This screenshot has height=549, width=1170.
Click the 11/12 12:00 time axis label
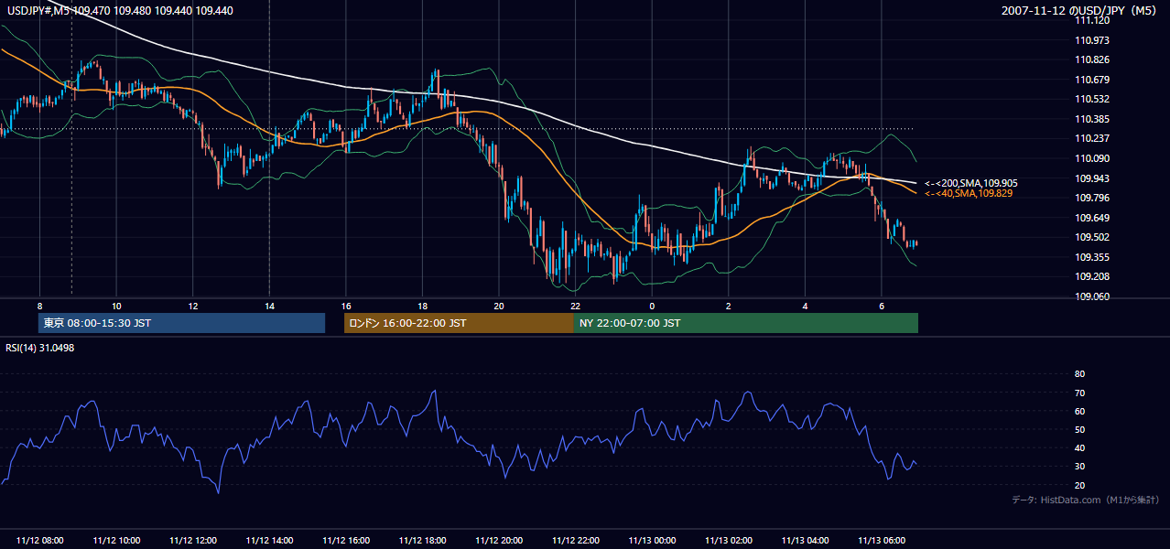click(x=193, y=541)
